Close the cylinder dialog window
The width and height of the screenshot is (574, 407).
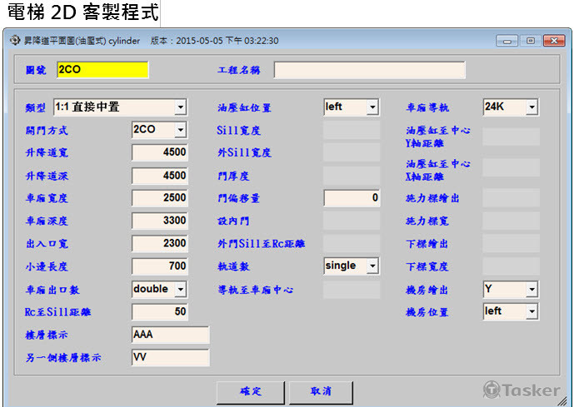(x=554, y=41)
